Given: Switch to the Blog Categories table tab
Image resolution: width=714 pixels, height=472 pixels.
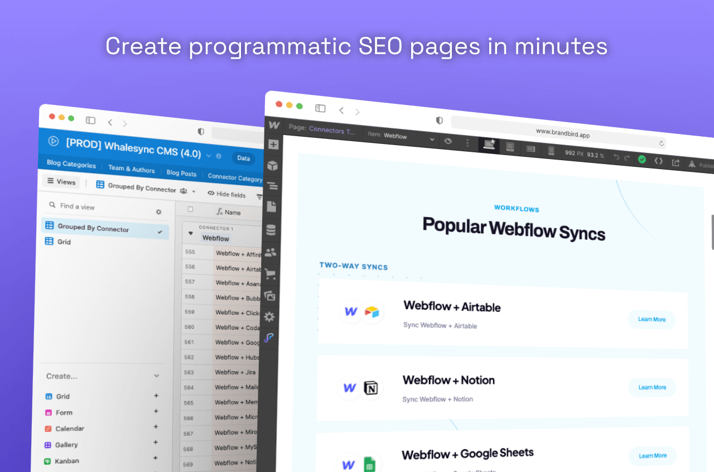Looking at the screenshot, I should [71, 165].
